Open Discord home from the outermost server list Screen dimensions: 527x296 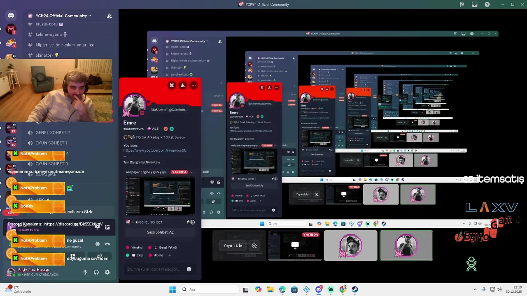pos(11,16)
